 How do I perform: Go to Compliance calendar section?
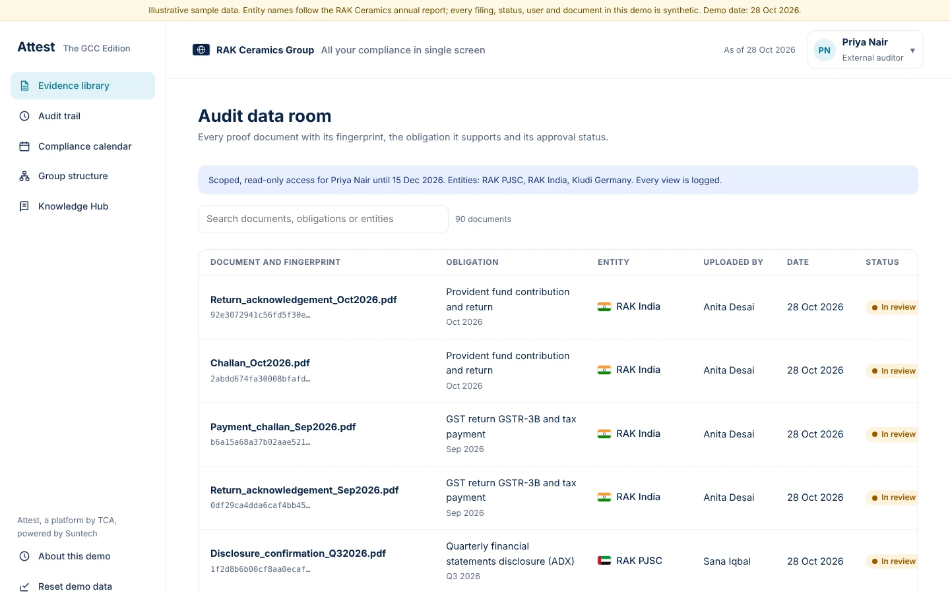coord(83,146)
